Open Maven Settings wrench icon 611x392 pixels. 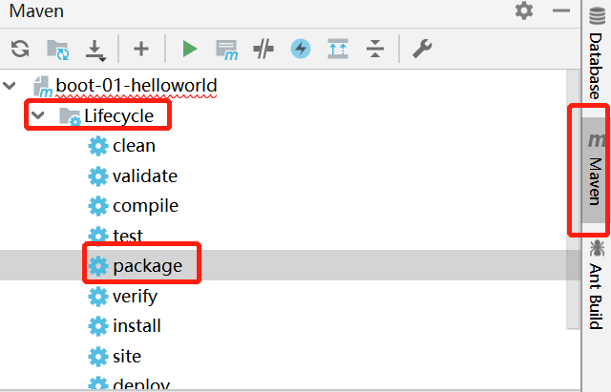point(419,49)
